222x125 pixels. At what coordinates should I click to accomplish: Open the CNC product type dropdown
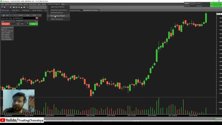24,24
